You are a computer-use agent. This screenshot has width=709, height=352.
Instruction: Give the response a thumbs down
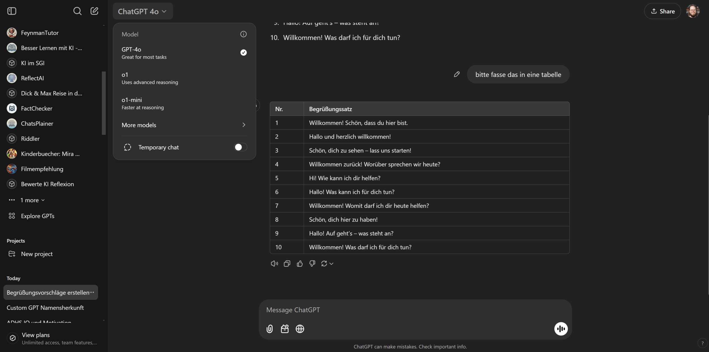pyautogui.click(x=312, y=263)
